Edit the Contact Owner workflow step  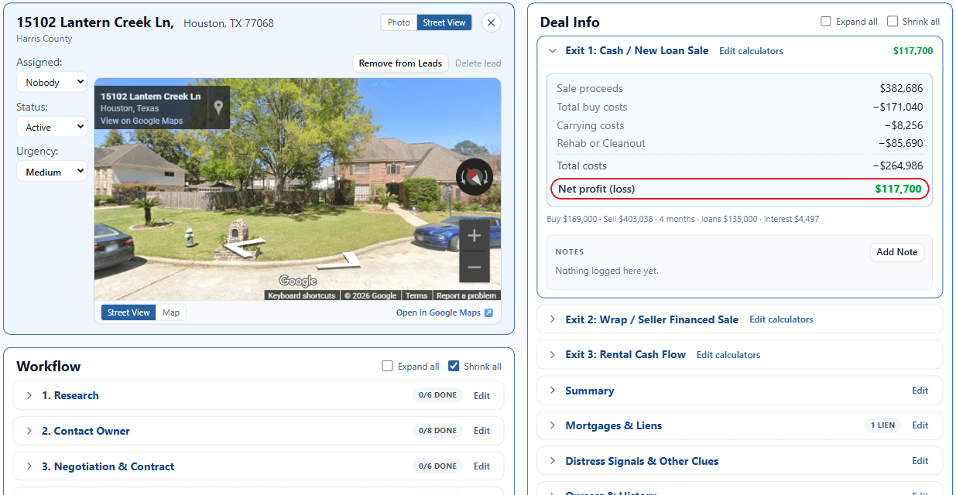(x=481, y=431)
